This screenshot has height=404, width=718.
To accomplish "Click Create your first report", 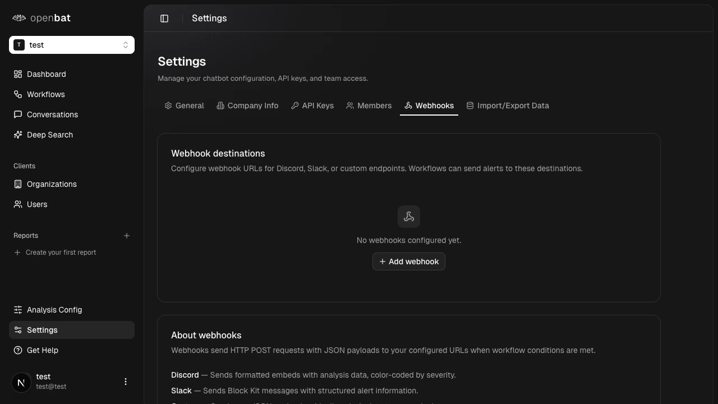I will [x=61, y=252].
